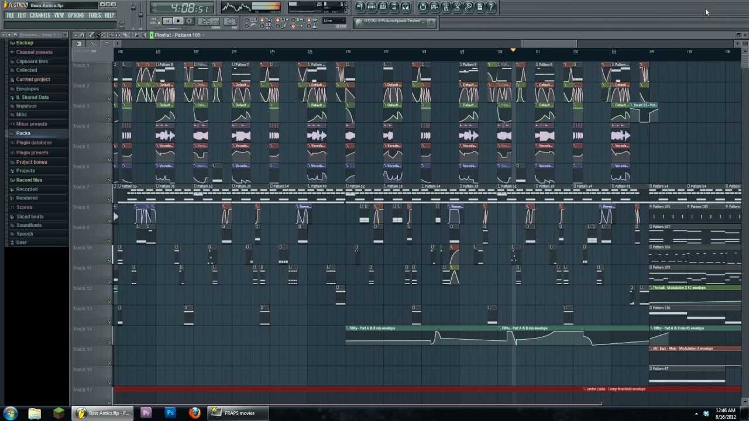
Task: Open Photoshop from the taskbar
Action: click(x=170, y=413)
